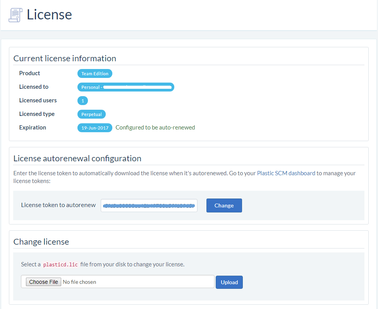The image size is (378, 309).
Task: Click the Expiration label
Action: coord(33,128)
